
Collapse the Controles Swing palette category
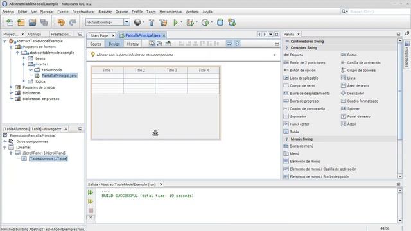pyautogui.click(x=287, y=48)
